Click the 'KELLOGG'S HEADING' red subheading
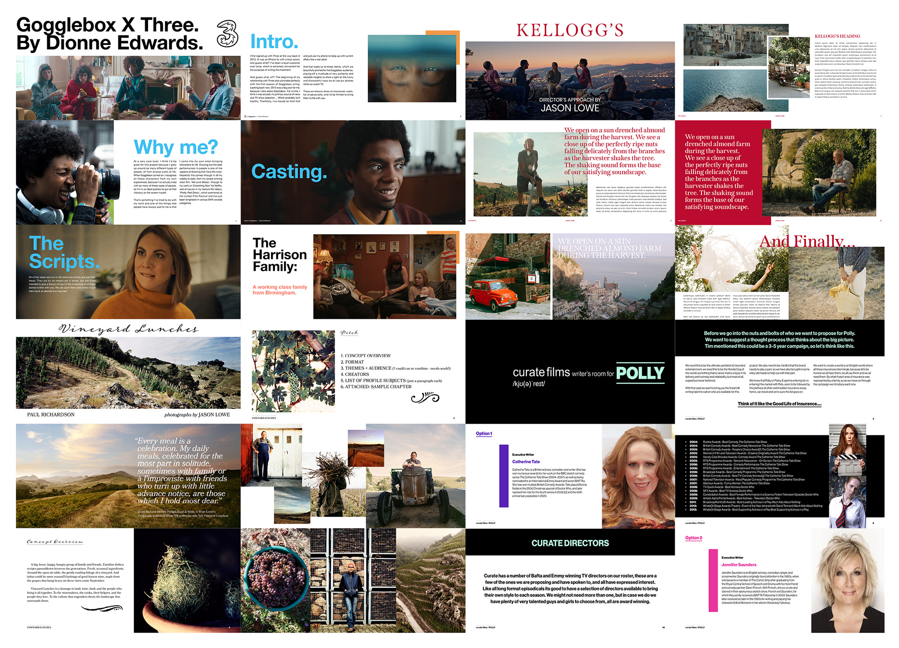Image resolution: width=899 pixels, height=648 pixels. 837,36
